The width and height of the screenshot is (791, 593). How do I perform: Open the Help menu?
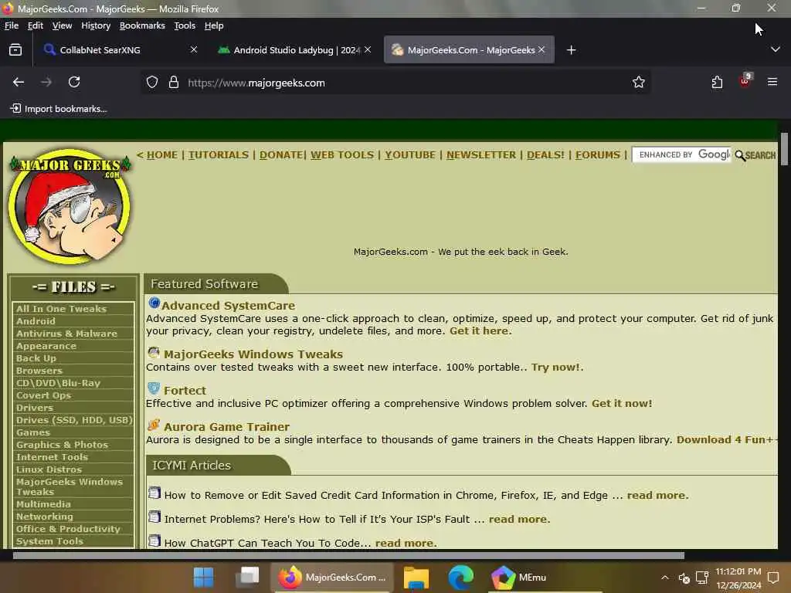[214, 25]
